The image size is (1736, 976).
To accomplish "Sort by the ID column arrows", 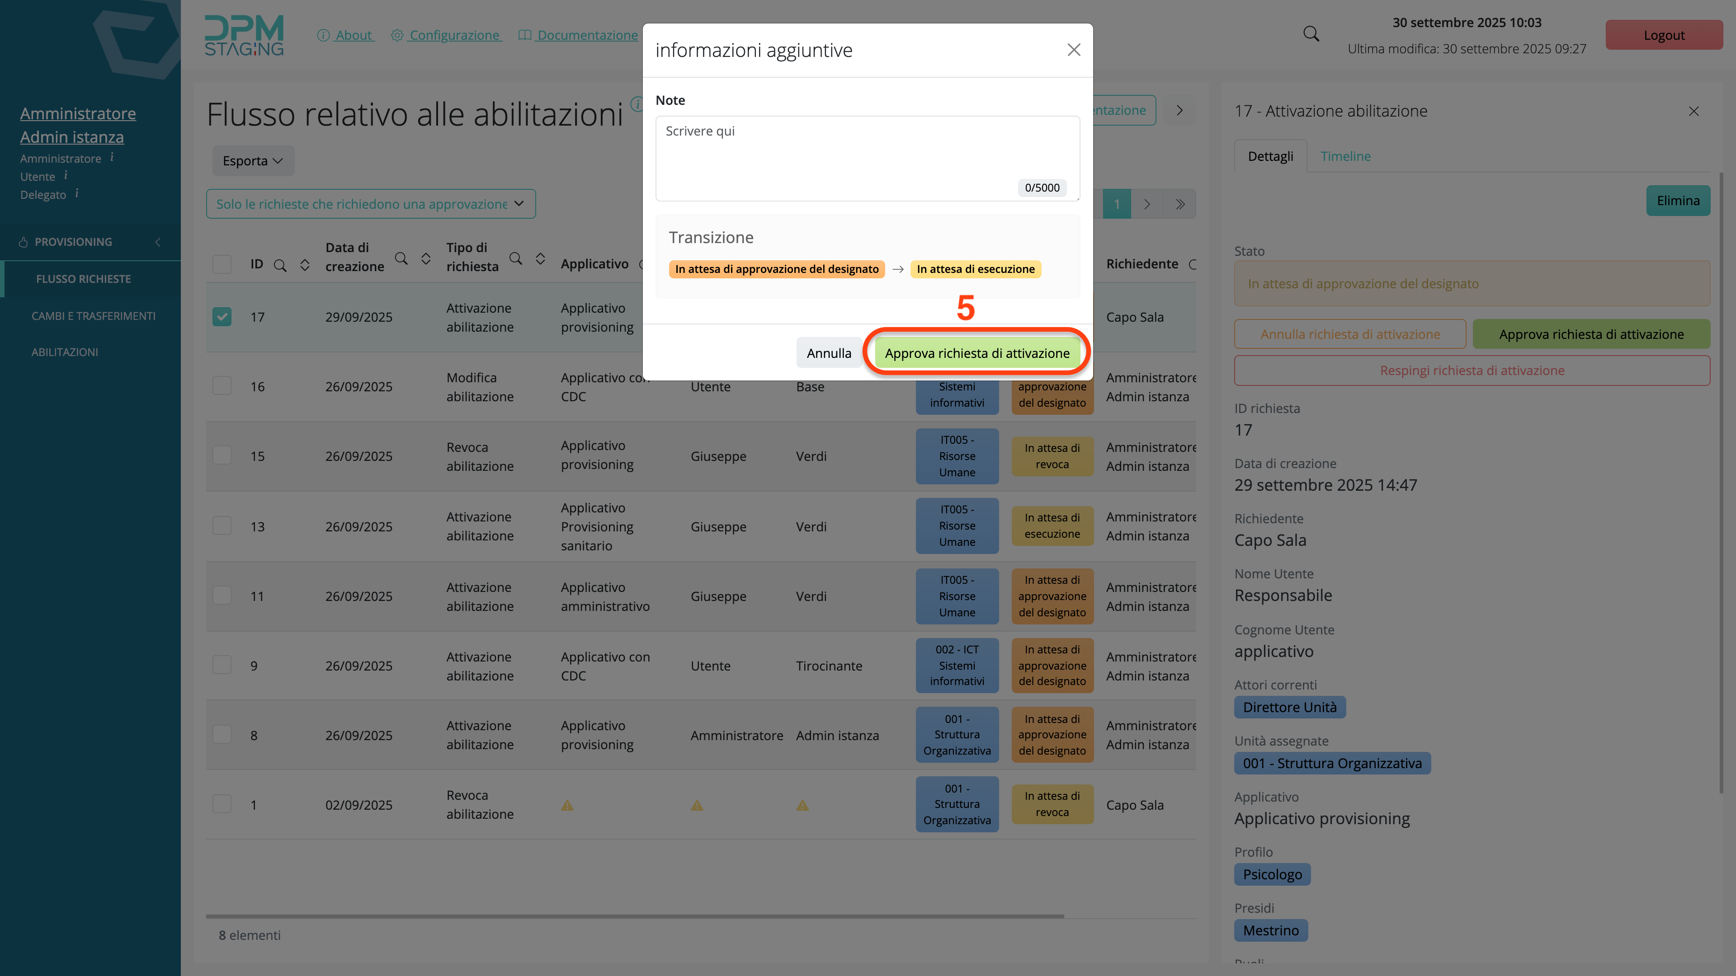I will tap(305, 265).
